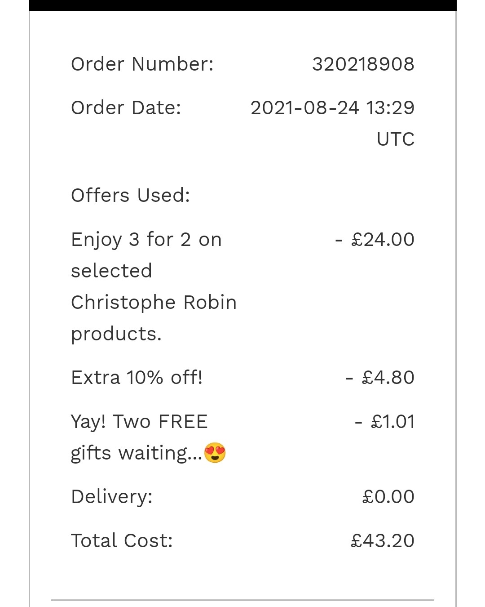Click the divider line below Total Cost
The height and width of the screenshot is (607, 485).
click(242, 600)
